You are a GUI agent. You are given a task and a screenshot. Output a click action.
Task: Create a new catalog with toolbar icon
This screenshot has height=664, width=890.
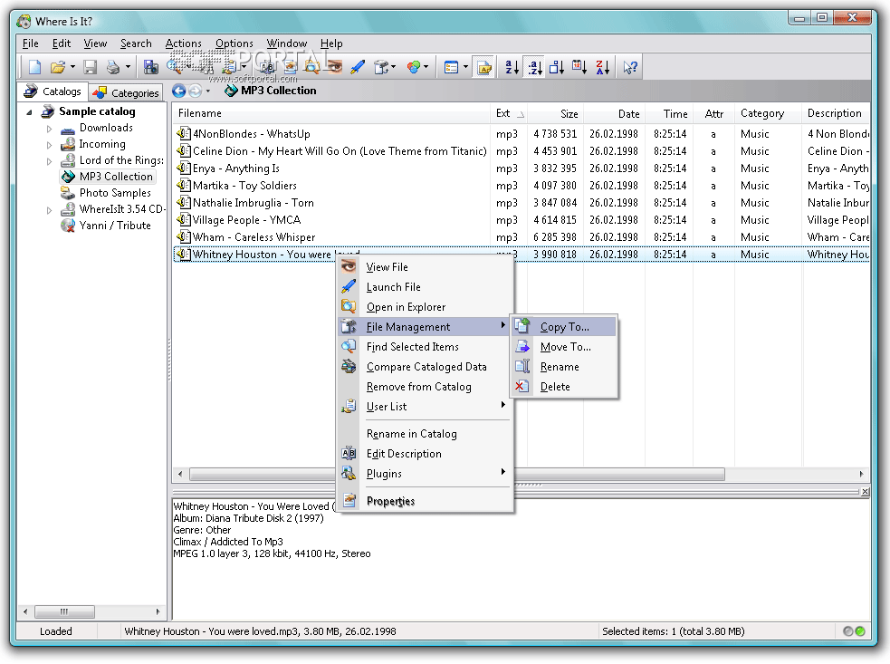click(34, 67)
